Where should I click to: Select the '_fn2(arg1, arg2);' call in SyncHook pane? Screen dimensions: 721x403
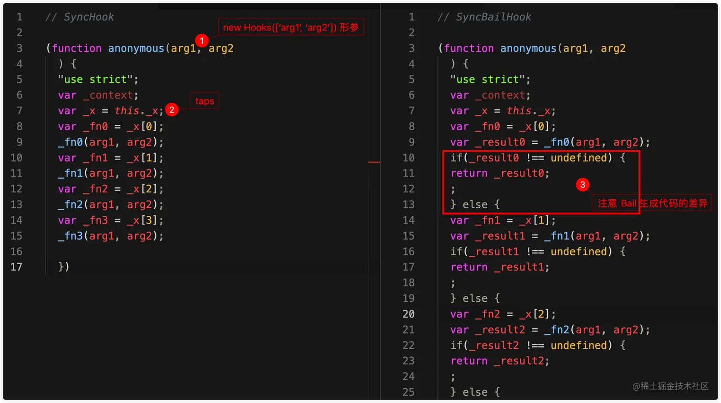coord(111,205)
